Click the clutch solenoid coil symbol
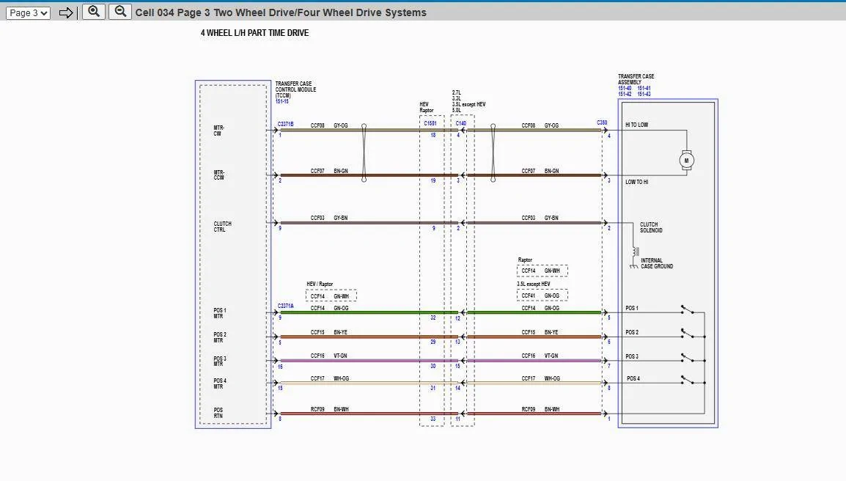This screenshot has height=481, width=846. [636, 251]
